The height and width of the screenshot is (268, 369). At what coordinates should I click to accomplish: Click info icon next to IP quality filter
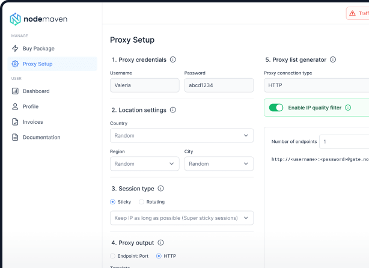(348, 108)
